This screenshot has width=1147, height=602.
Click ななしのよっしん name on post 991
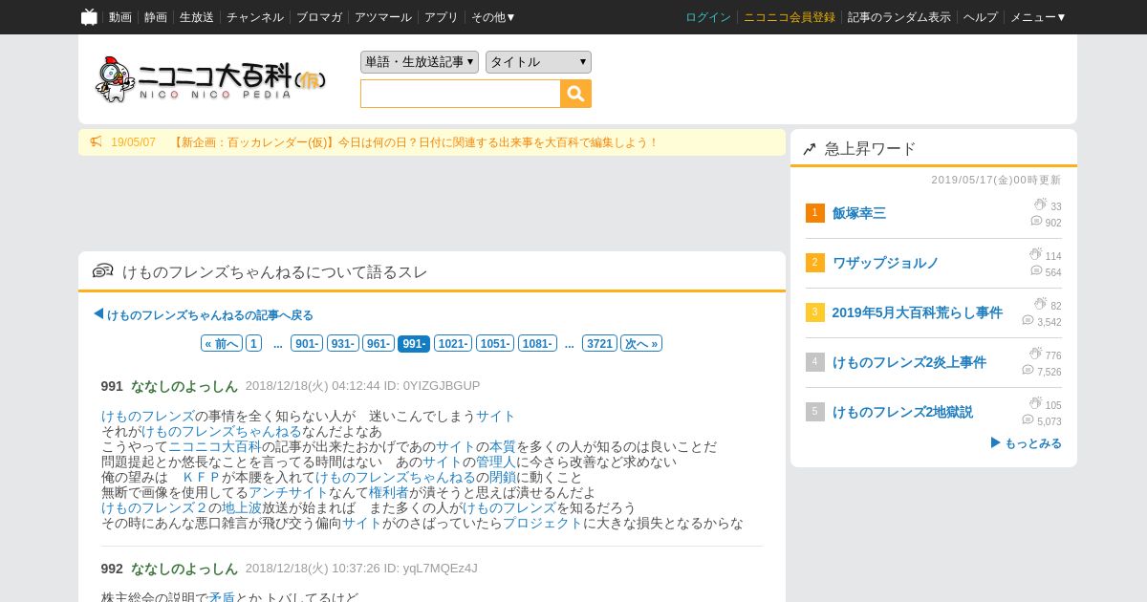[184, 386]
